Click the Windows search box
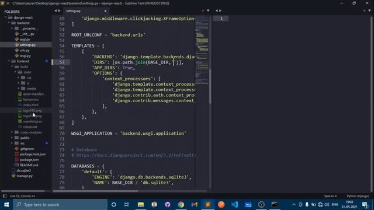The width and height of the screenshot is (374, 210). pyautogui.click(x=60, y=205)
